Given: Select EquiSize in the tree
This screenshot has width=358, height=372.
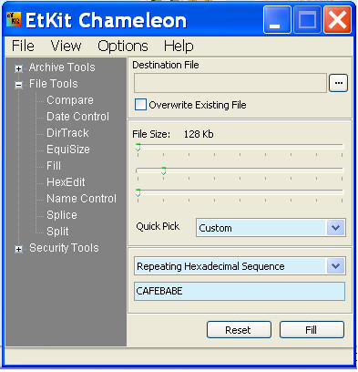Looking at the screenshot, I should 68,150.
